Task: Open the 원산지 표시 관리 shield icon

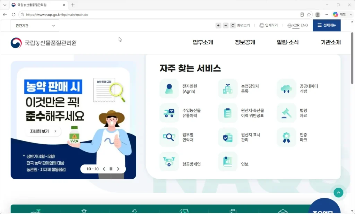Action: tap(227, 137)
